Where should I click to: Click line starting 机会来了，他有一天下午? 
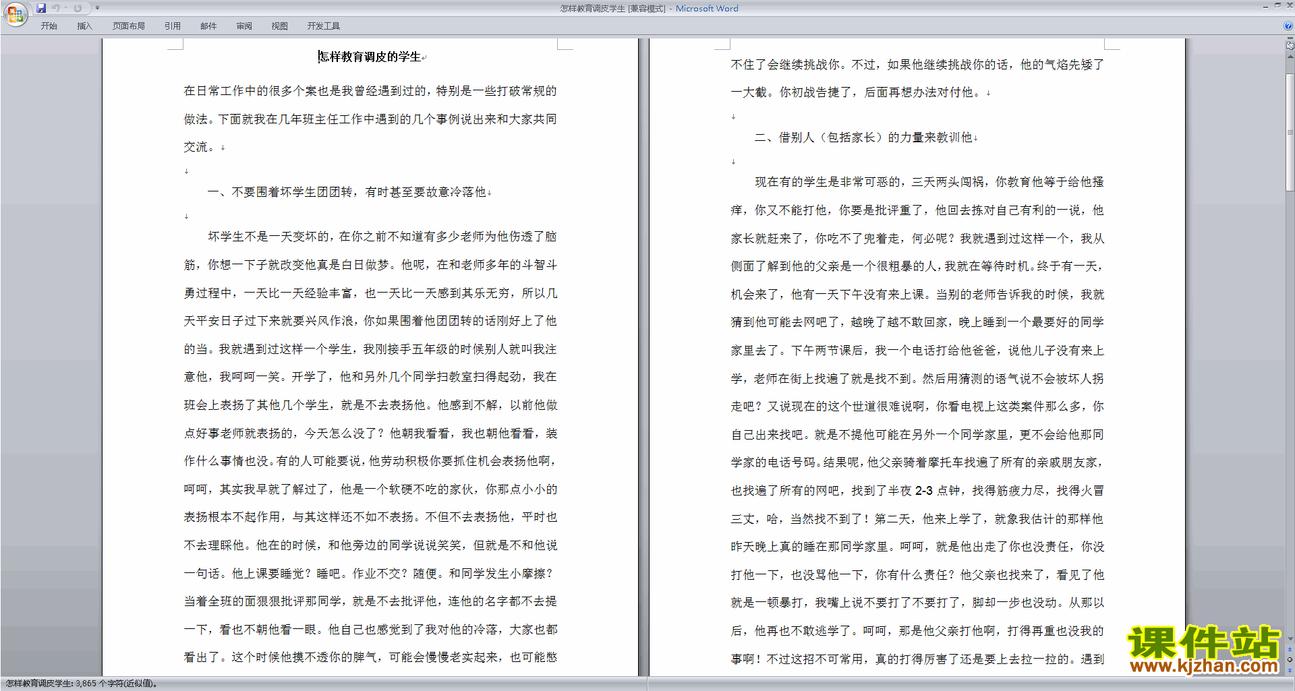click(917, 295)
